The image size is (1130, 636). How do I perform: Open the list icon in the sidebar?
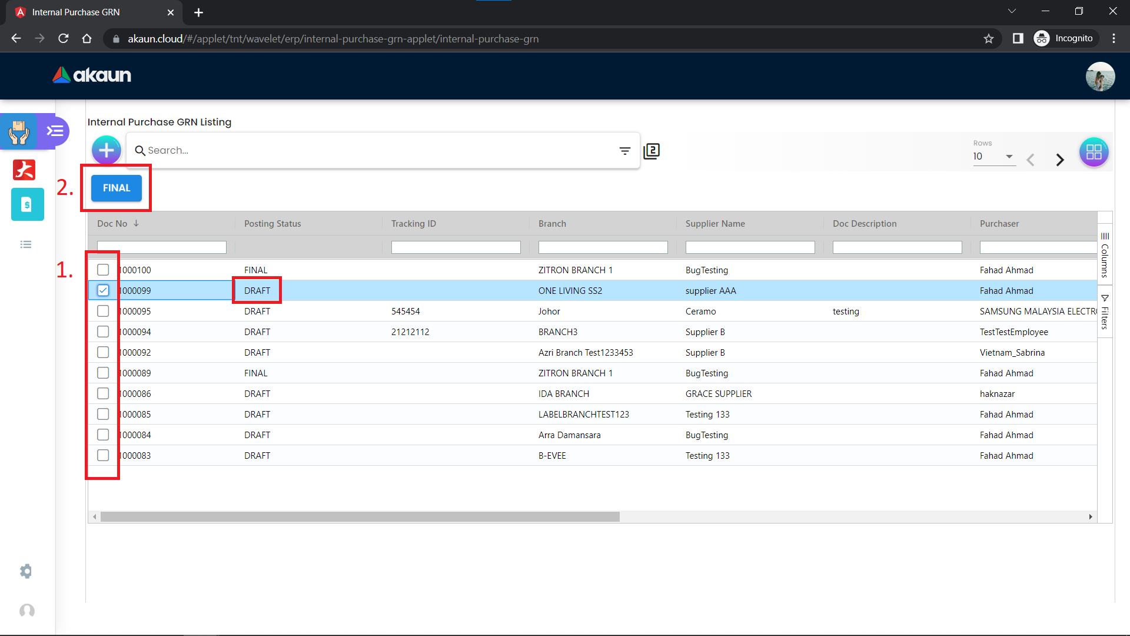[26, 244]
